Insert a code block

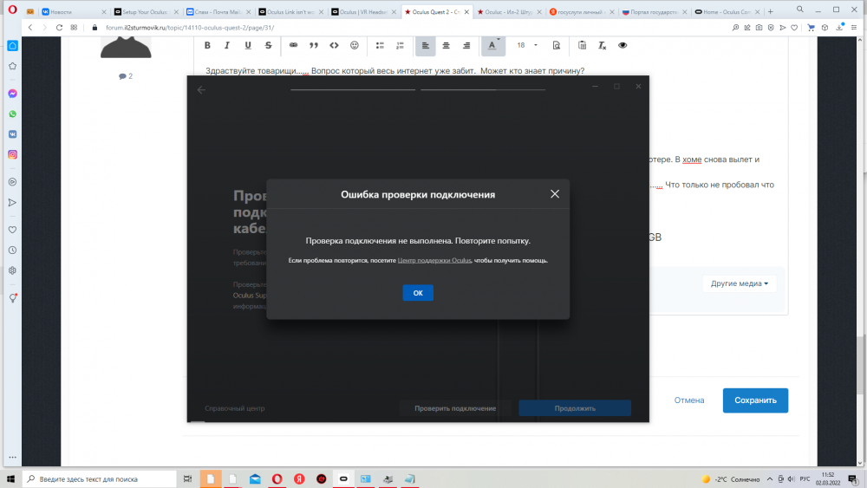pos(334,45)
